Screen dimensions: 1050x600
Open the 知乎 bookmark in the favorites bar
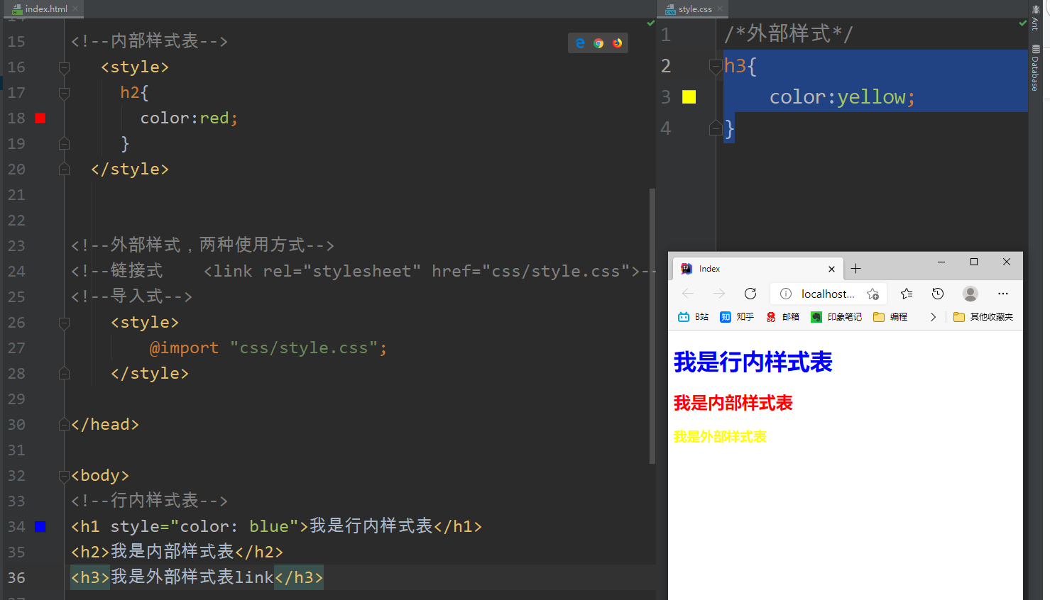(737, 317)
